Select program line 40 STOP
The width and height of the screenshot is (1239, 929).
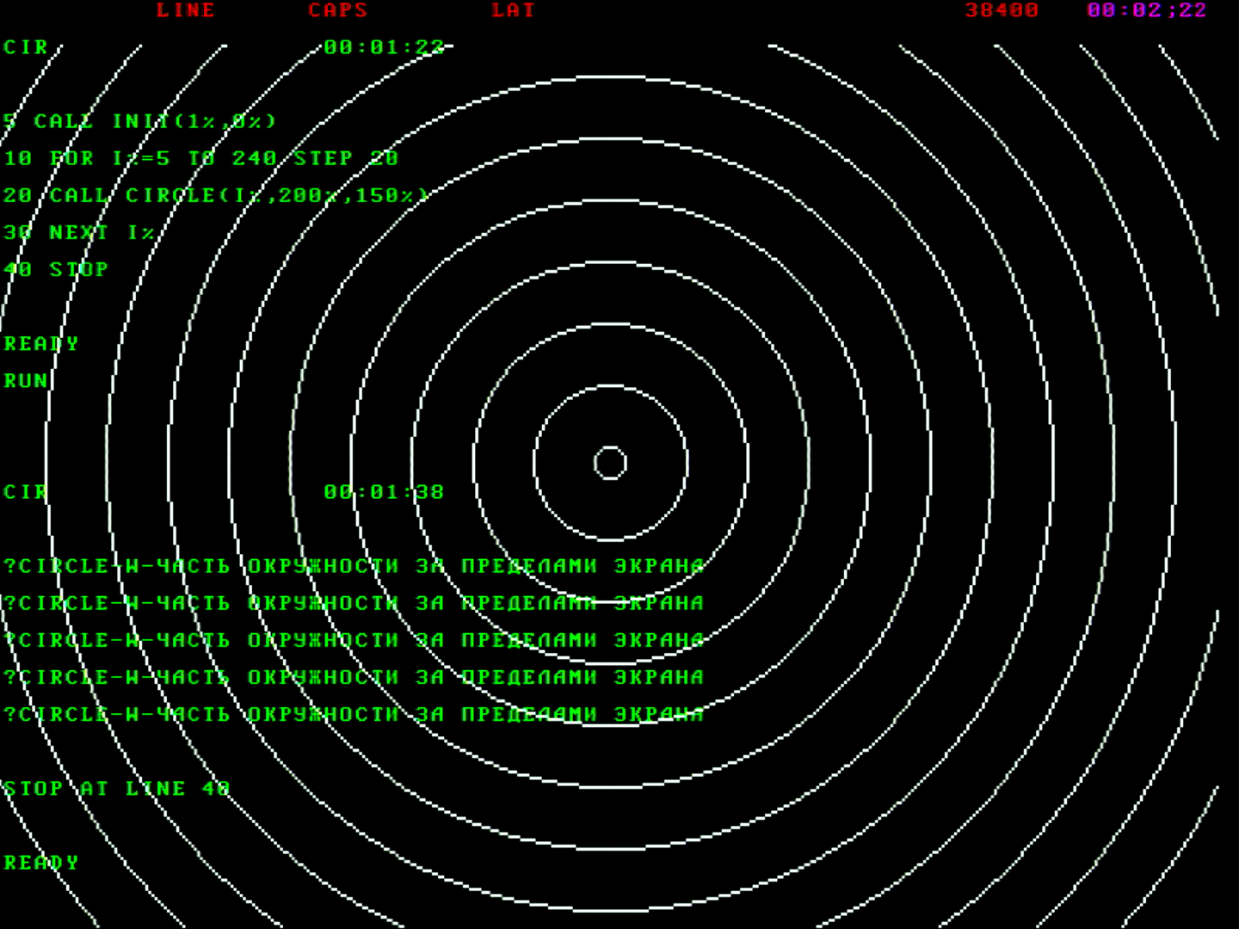point(56,269)
